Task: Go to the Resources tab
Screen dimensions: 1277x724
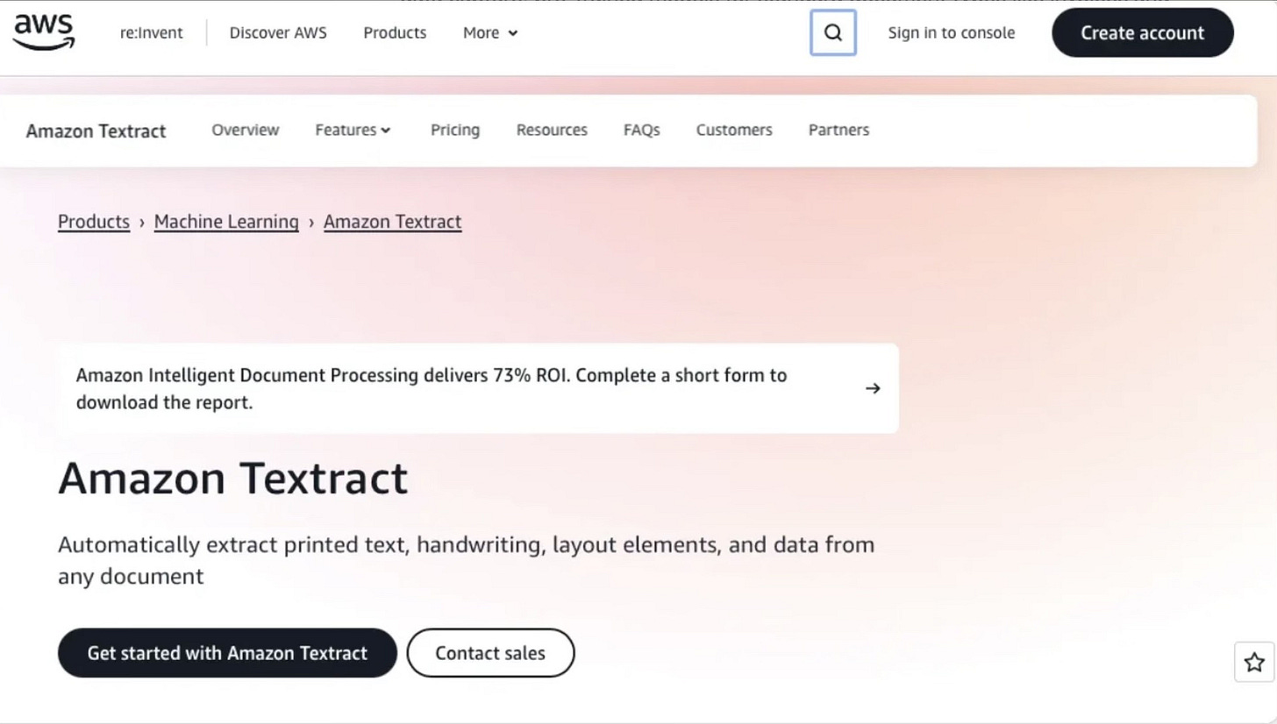Action: [x=552, y=130]
